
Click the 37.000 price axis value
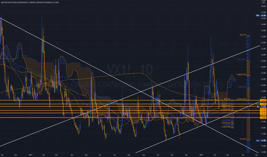click(x=264, y=12)
